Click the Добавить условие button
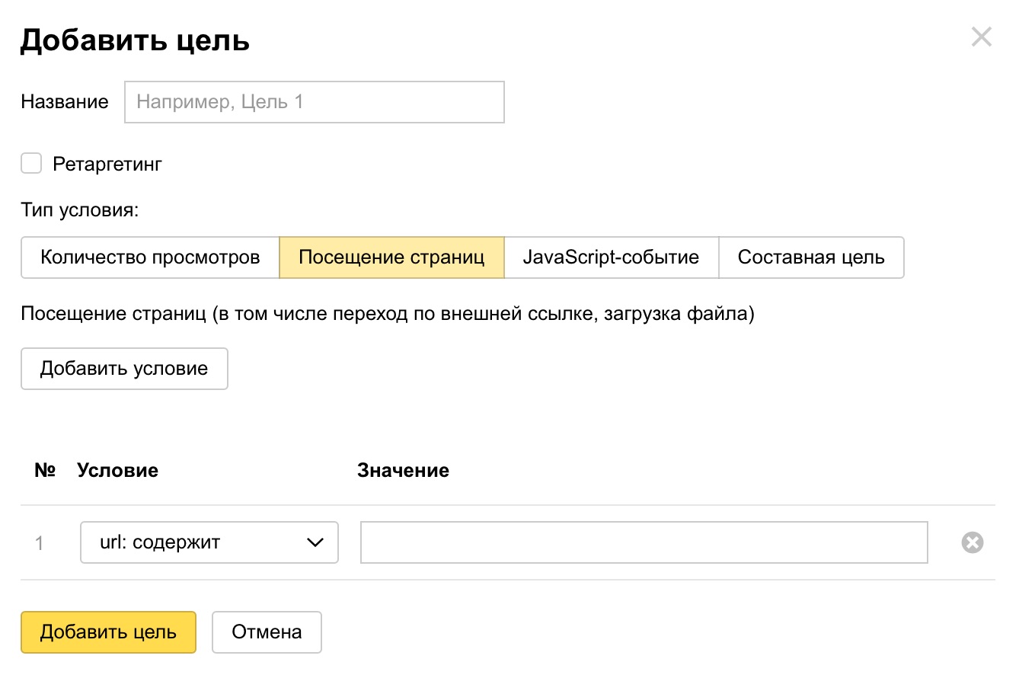The width and height of the screenshot is (1019, 678). [124, 369]
